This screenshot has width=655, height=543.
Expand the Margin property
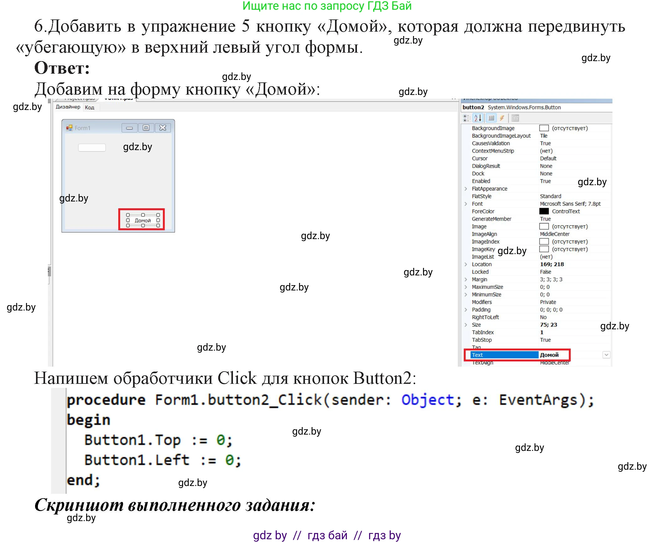coord(466,279)
